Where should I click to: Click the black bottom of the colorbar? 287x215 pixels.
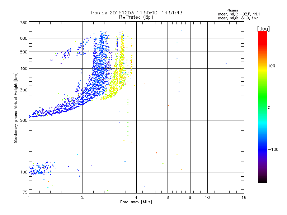point(263,181)
